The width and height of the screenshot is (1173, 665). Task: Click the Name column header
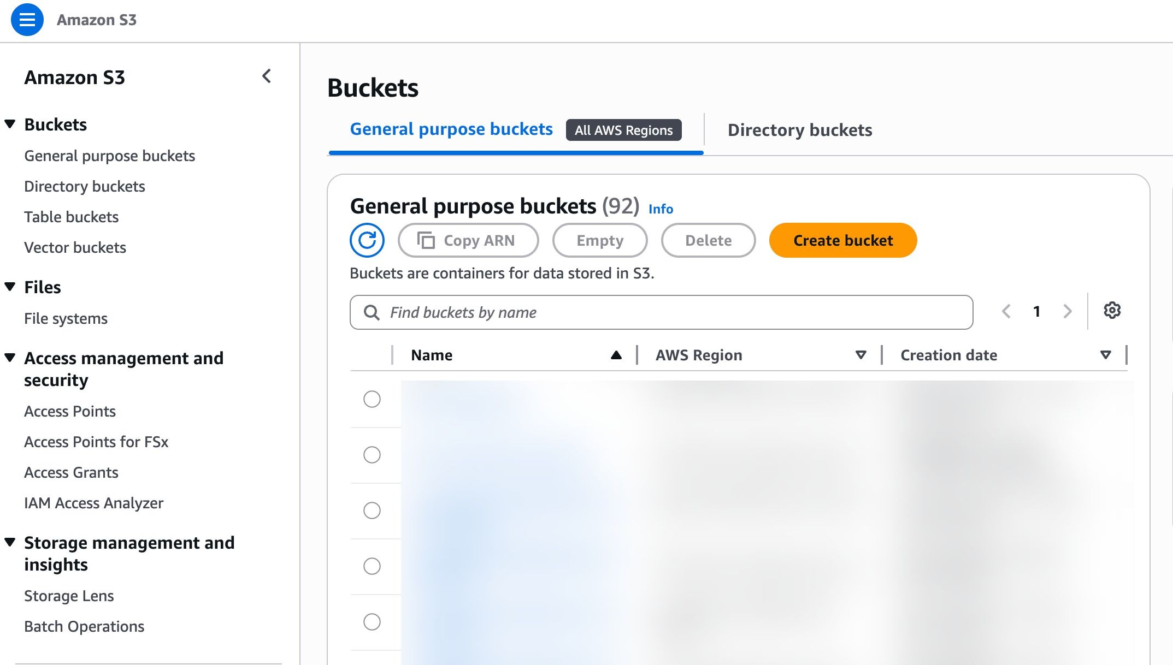coord(432,355)
